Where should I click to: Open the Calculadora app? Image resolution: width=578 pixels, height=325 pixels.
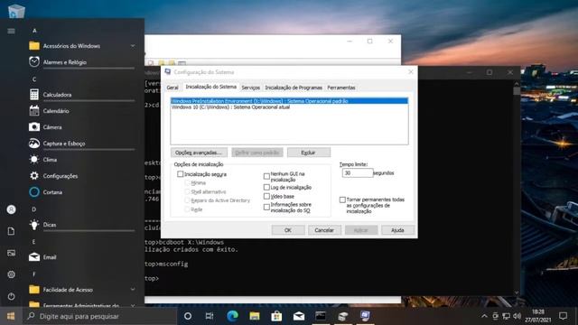(x=82, y=95)
